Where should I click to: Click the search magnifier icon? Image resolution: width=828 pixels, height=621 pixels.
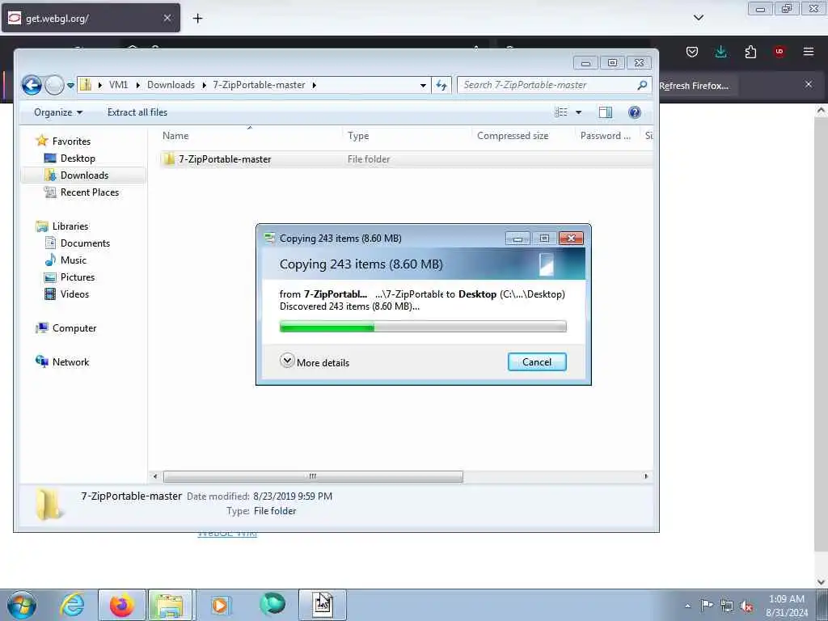point(642,85)
